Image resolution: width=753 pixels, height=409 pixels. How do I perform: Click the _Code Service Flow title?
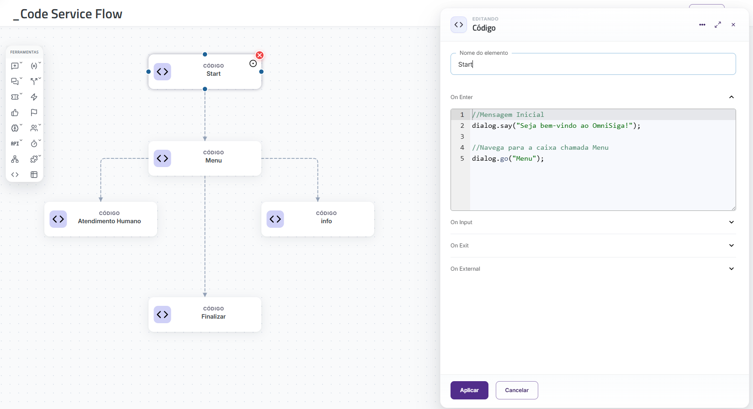(x=68, y=14)
